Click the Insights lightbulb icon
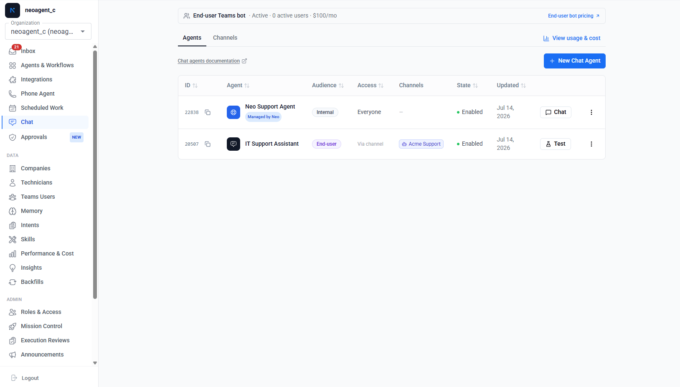Viewport: 680px width, 387px height. pos(13,268)
